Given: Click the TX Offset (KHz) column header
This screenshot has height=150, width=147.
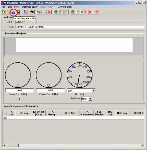Looking at the screenshot, I should click(x=38, y=113).
